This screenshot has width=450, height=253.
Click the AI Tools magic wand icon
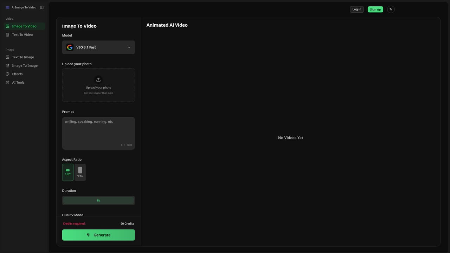(8, 83)
